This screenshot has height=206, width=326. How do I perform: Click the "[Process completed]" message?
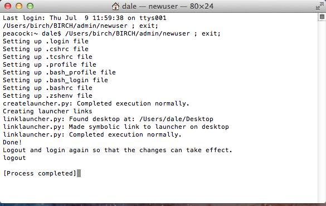[40, 173]
